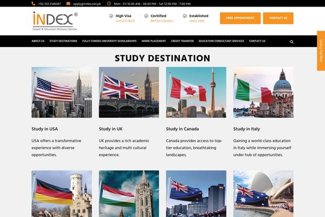325x217 pixels.
Task: Click the apply@index.net.pk email link
Action: point(87,4)
